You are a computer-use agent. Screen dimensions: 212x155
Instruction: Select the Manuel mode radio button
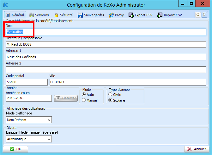(x=84, y=100)
